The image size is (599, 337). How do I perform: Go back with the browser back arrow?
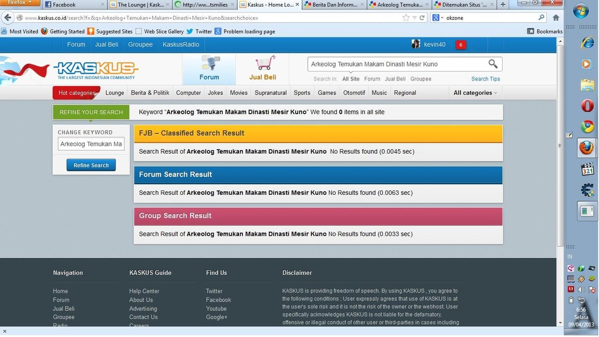point(7,18)
